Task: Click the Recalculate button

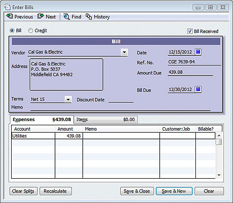Action: [56, 191]
